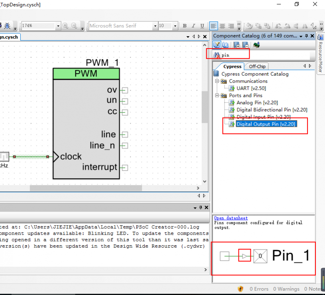Click Expand All icon in Component Catalog
Image resolution: width=325 pixels, height=295 pixels.
(236, 45)
